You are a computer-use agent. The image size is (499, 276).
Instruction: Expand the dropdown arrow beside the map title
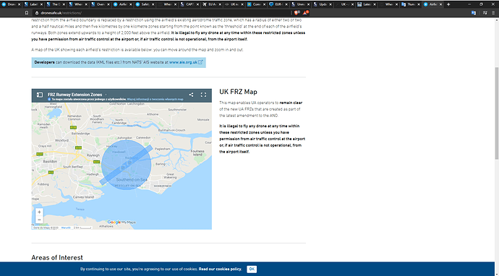[x=106, y=95]
